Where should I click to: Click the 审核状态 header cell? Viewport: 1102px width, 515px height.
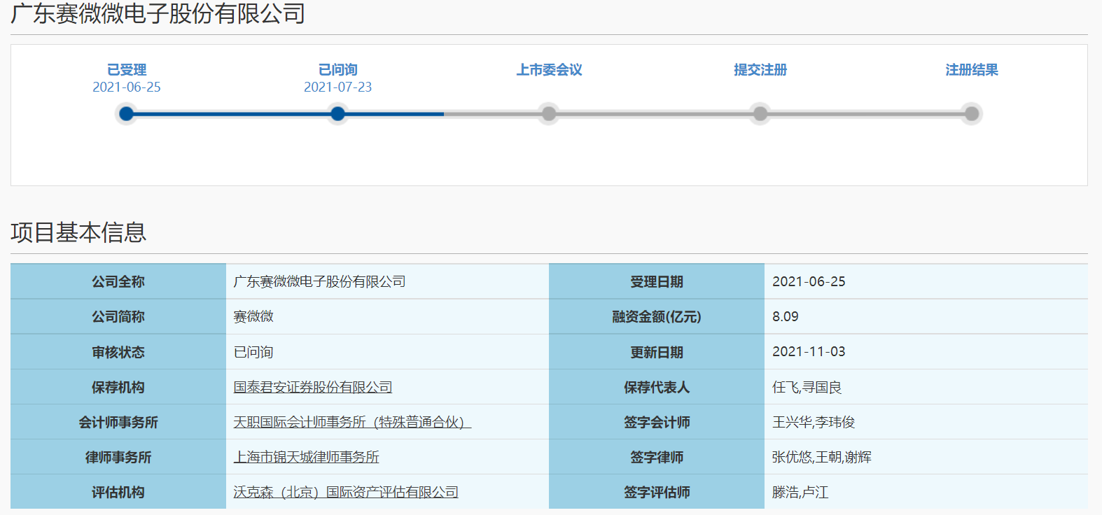tap(118, 352)
